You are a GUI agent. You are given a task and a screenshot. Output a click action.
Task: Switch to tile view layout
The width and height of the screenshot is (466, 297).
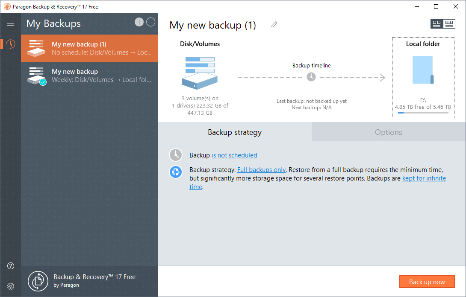click(x=437, y=24)
